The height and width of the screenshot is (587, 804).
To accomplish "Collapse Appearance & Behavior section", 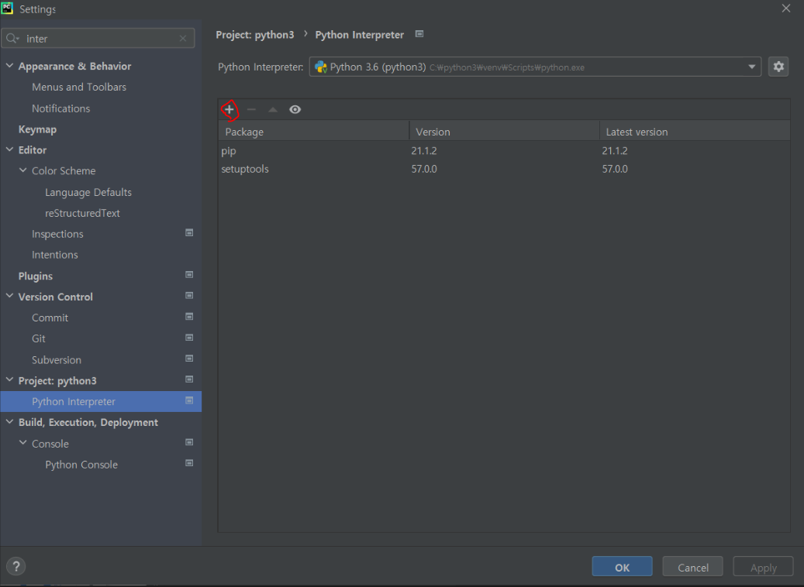I will click(9, 66).
